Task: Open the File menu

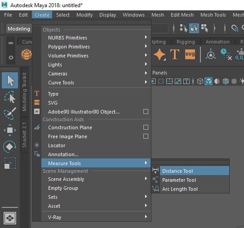Action: pyautogui.click(x=8, y=15)
